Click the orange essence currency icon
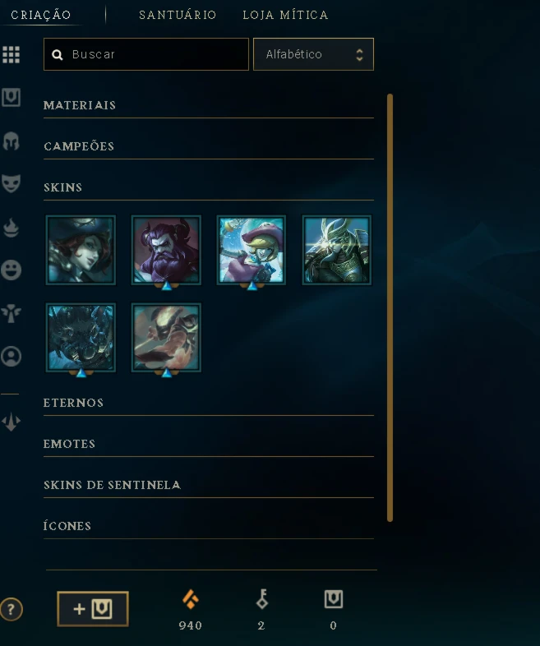 (x=191, y=599)
